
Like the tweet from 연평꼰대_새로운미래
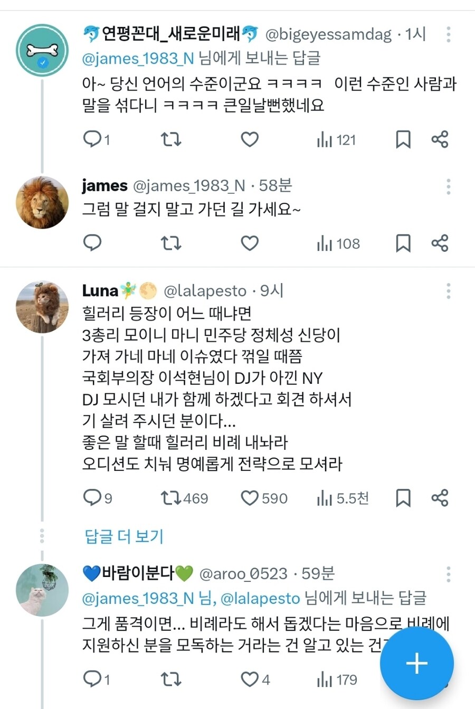coord(249,139)
